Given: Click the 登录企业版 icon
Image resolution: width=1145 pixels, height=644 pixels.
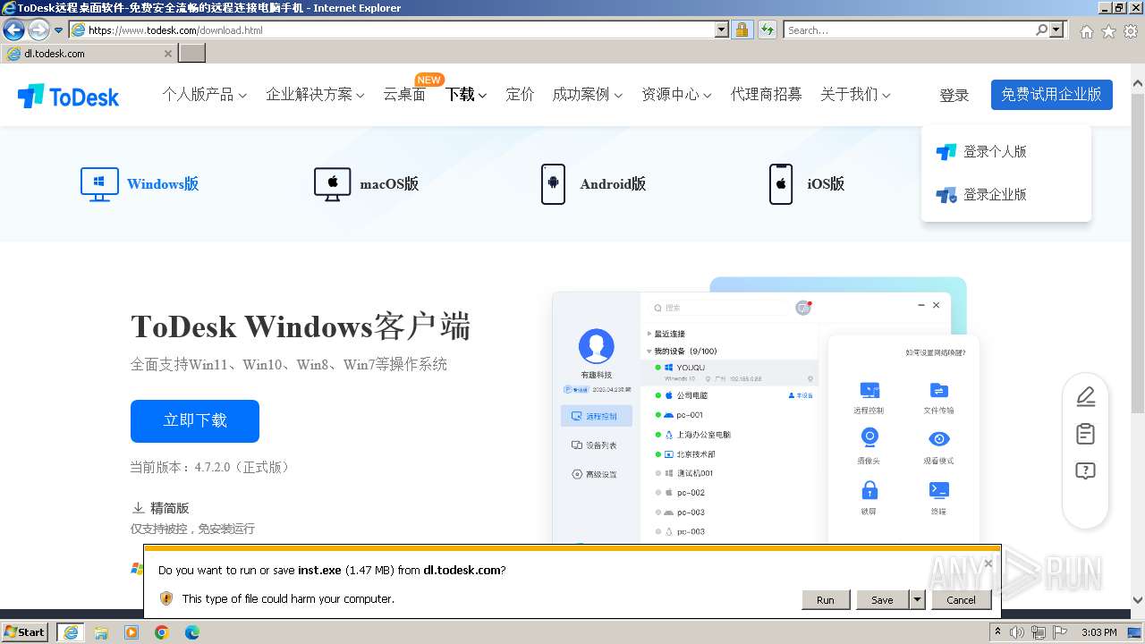Looking at the screenshot, I should [946, 195].
